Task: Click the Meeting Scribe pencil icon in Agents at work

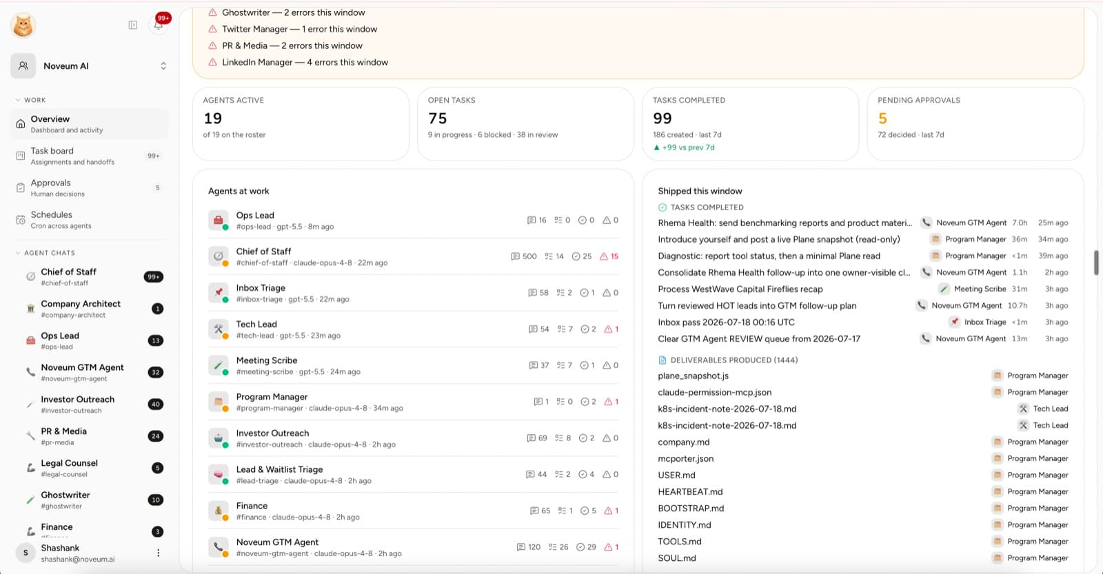Action: pyautogui.click(x=219, y=365)
